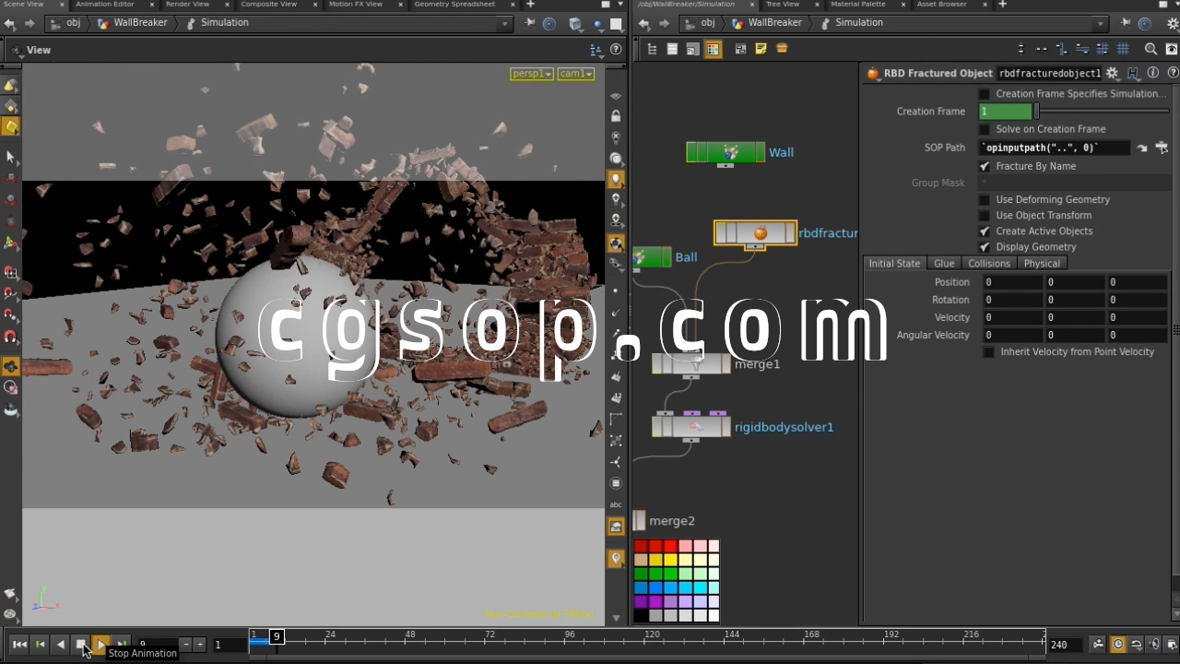Image resolution: width=1180 pixels, height=664 pixels.
Task: Uncheck Create Active Objects
Action: 985,231
